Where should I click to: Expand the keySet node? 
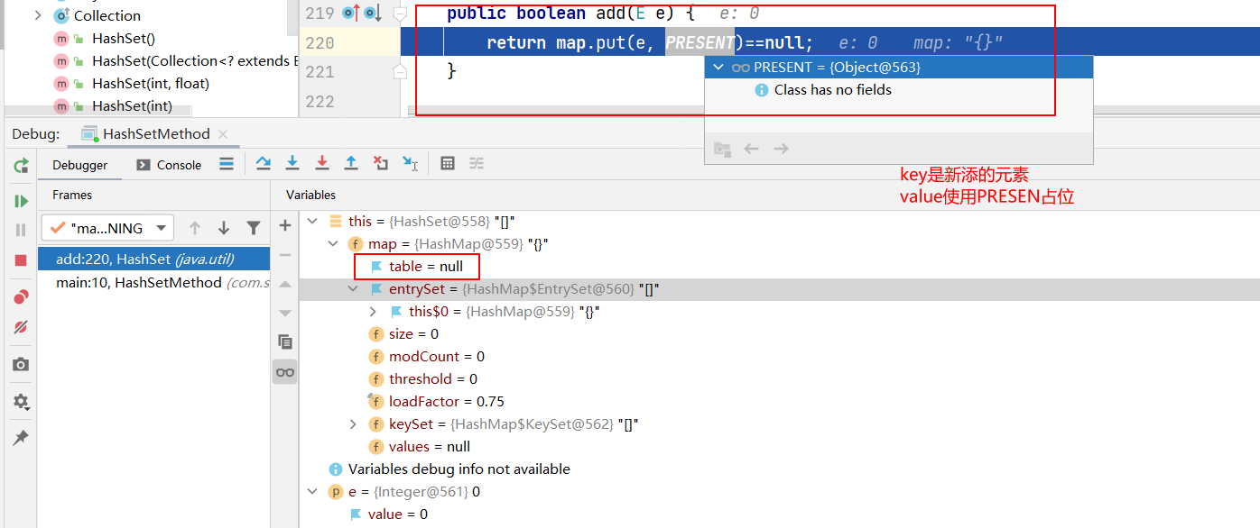(353, 423)
